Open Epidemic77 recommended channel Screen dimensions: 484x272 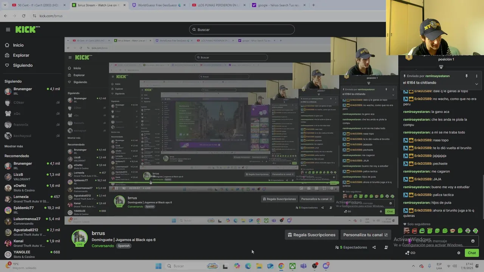coord(32,210)
